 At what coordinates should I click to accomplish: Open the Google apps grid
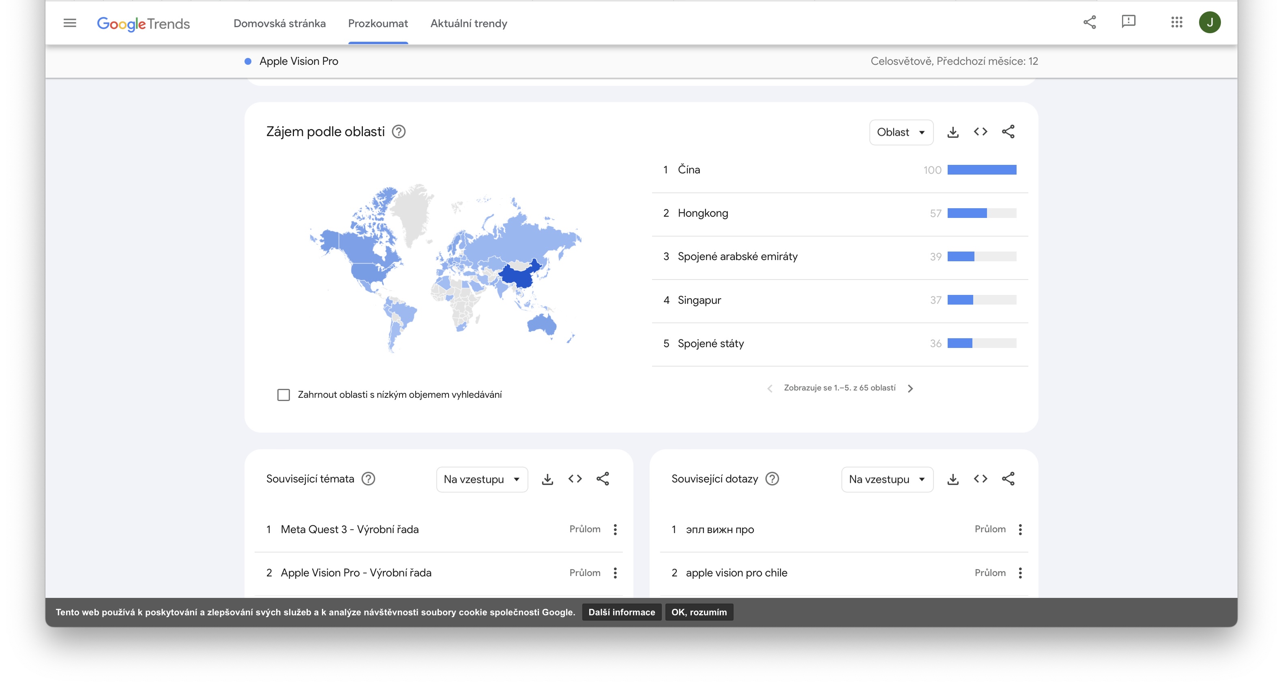[1176, 22]
